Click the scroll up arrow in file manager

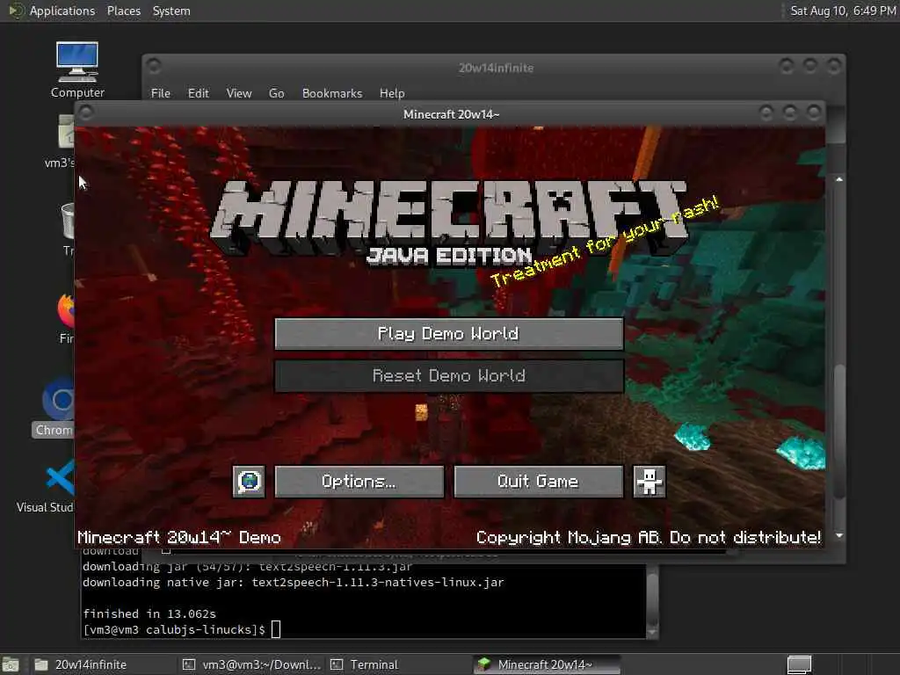[x=839, y=179]
